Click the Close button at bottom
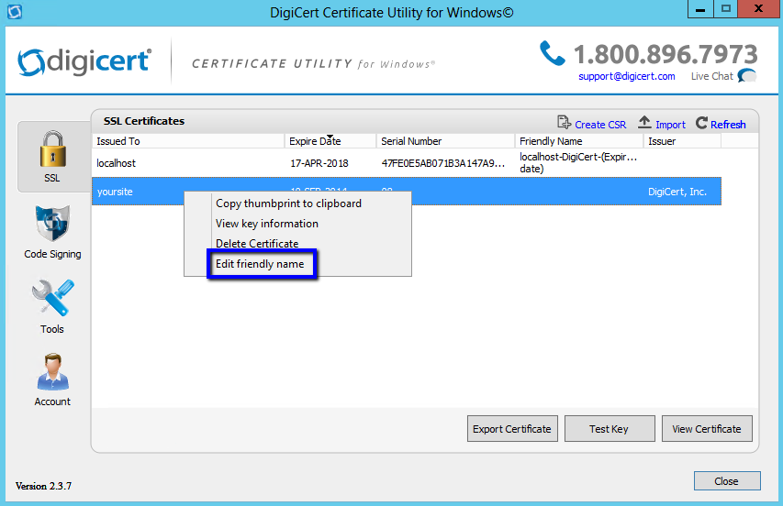Screen dimensions: 783x506 click(x=726, y=481)
